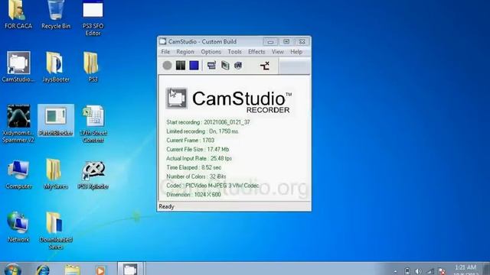Select FOR CACA folder on desktop
Screen dimensions: 490x275
18,15
